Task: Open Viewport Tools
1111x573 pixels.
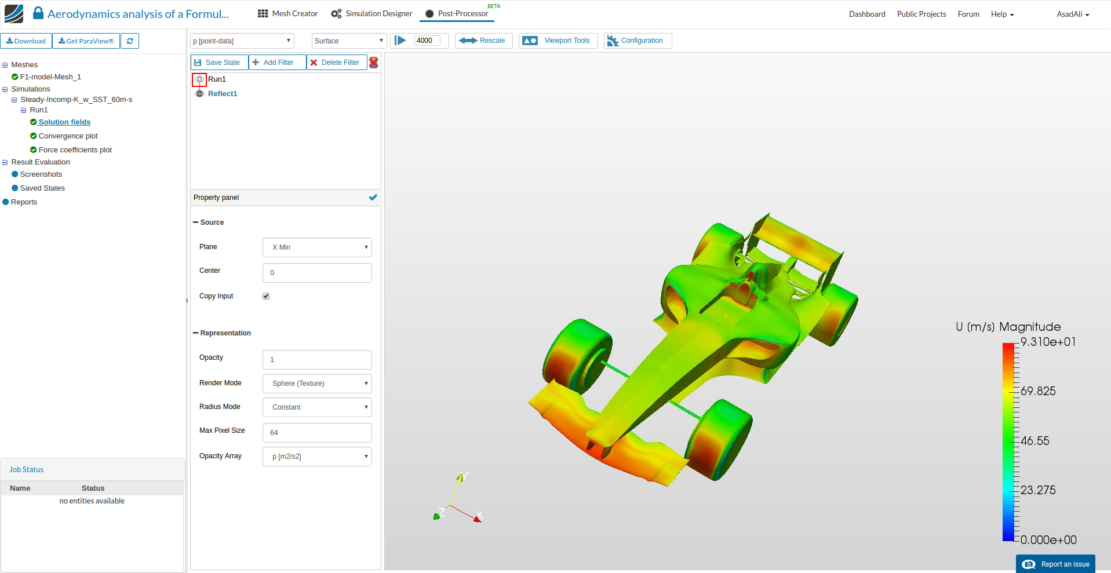Action: pyautogui.click(x=558, y=41)
